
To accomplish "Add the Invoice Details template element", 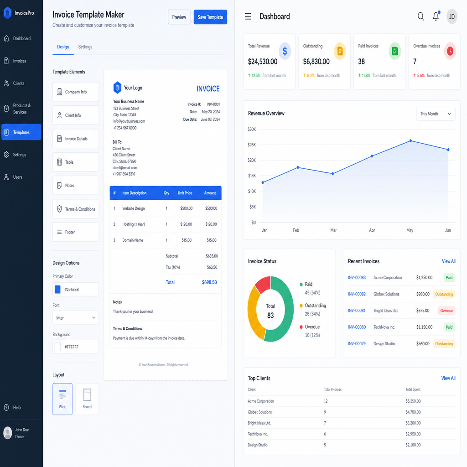I will (x=76, y=139).
